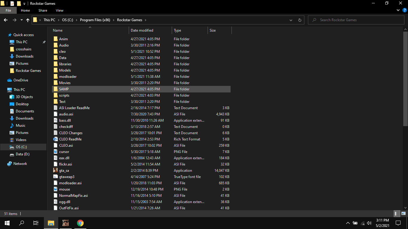This screenshot has width=408, height=229.
Task: Open crosshairs folder in Quick access
Action: (23, 49)
